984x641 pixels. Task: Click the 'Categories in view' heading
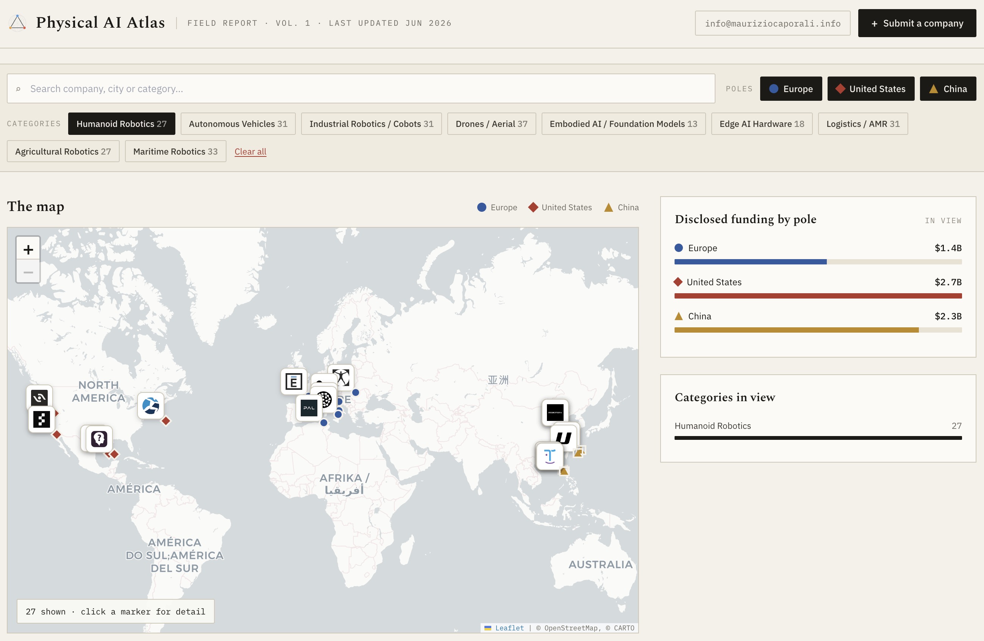point(725,397)
